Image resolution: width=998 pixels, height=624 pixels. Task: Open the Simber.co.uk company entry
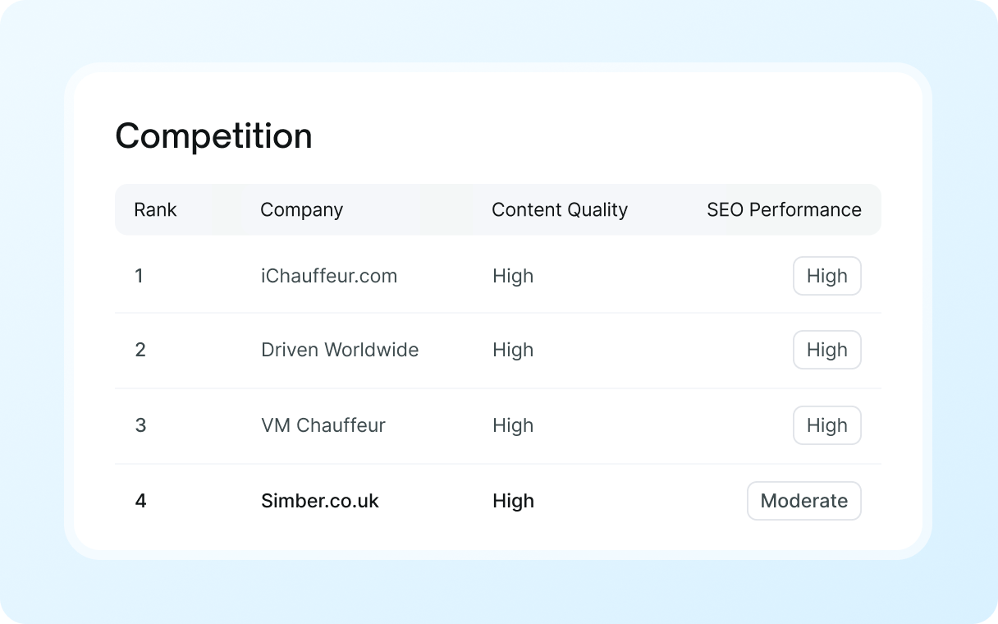pyautogui.click(x=320, y=501)
